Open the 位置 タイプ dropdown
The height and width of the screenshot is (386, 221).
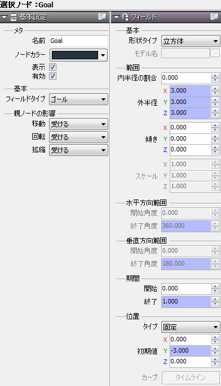191,327
